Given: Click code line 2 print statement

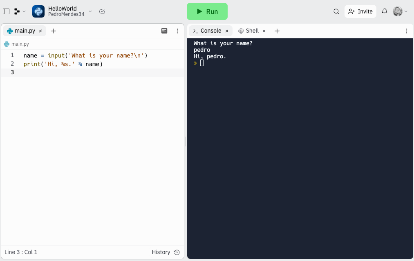Looking at the screenshot, I should coord(63,64).
